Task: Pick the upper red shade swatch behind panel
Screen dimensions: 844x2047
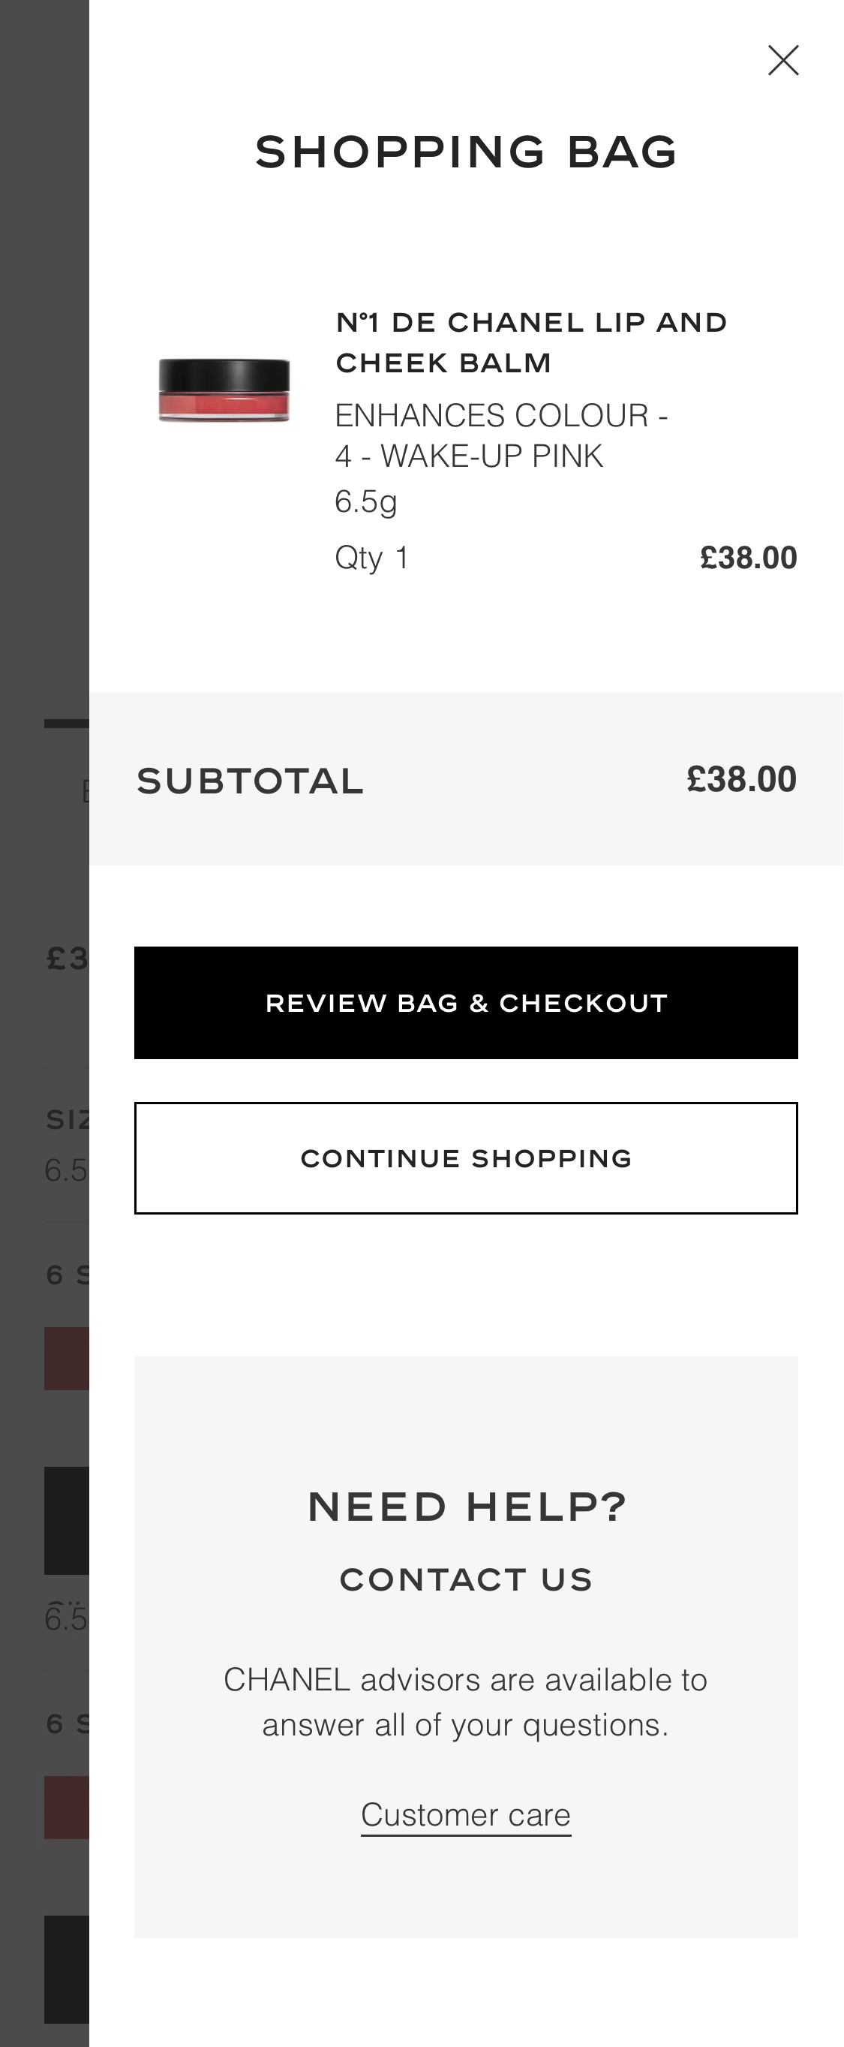Action: point(66,1358)
